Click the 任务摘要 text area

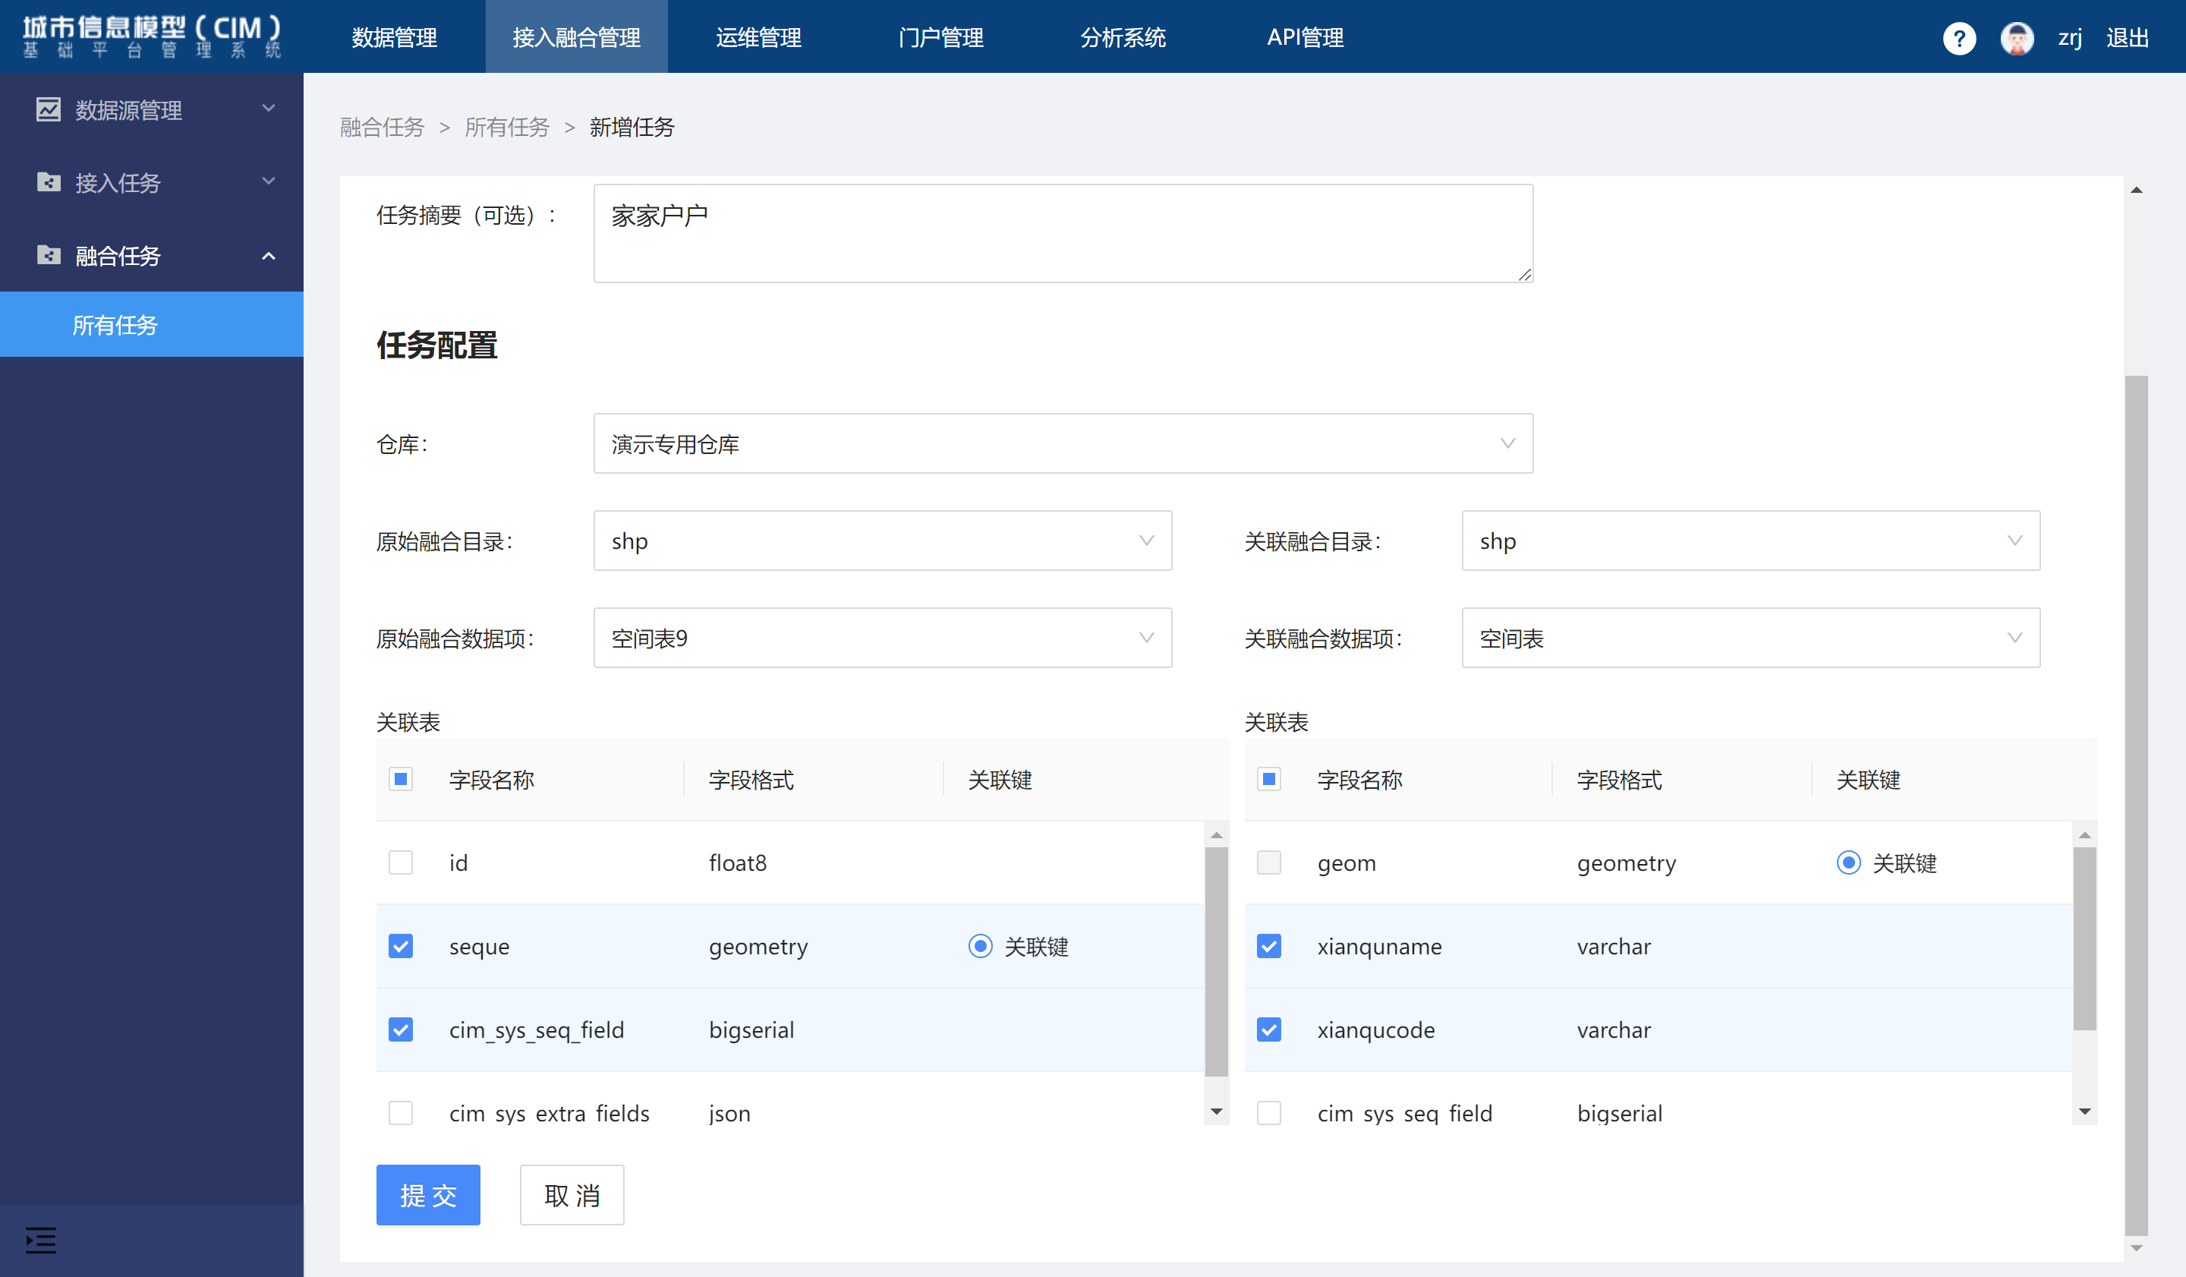pyautogui.click(x=1063, y=232)
